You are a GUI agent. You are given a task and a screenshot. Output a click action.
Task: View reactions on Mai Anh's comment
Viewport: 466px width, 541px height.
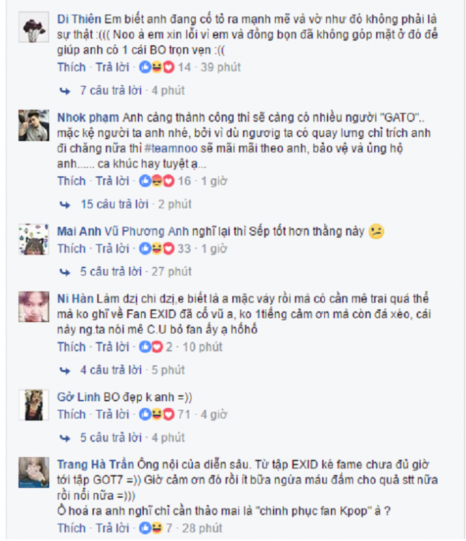157,249
